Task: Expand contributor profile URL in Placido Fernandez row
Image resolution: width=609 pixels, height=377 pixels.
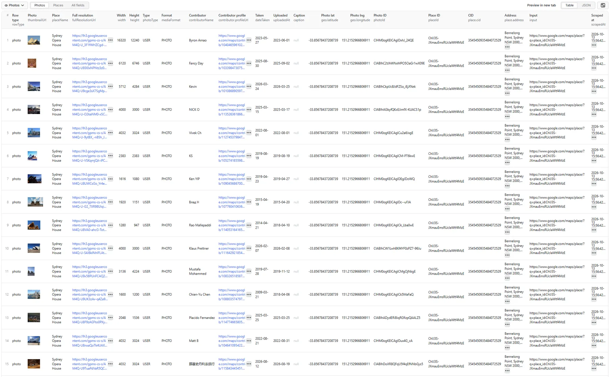Action: click(x=249, y=318)
